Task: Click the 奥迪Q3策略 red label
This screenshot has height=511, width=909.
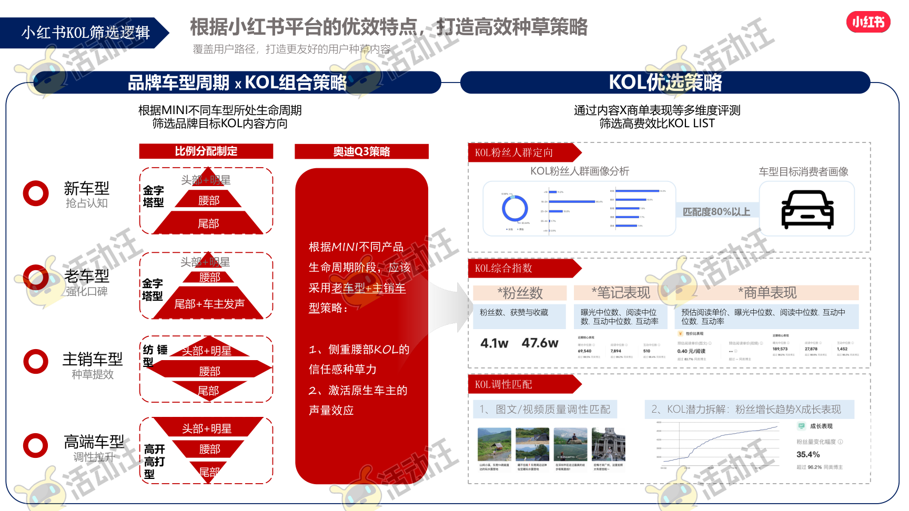Action: (x=361, y=151)
